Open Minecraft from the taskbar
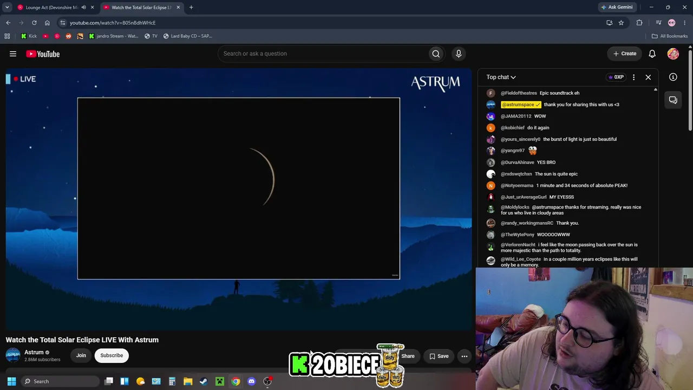Screen dimensions: 693x390 (220, 381)
